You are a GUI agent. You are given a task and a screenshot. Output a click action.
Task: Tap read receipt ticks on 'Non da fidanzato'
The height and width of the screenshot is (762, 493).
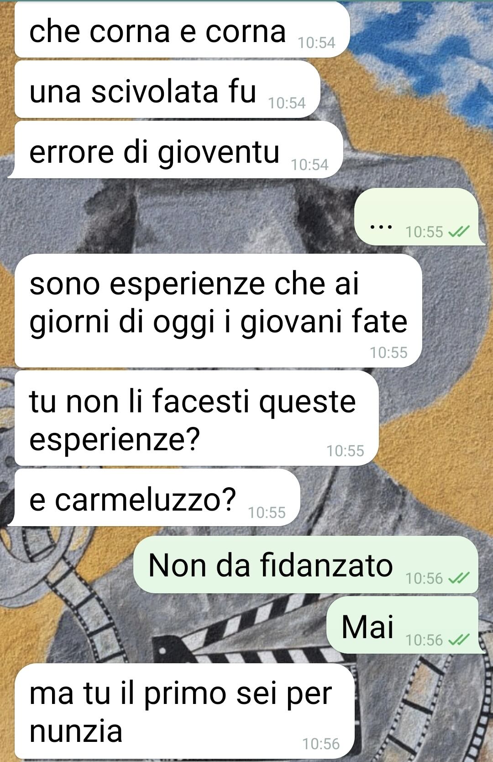pos(458,578)
